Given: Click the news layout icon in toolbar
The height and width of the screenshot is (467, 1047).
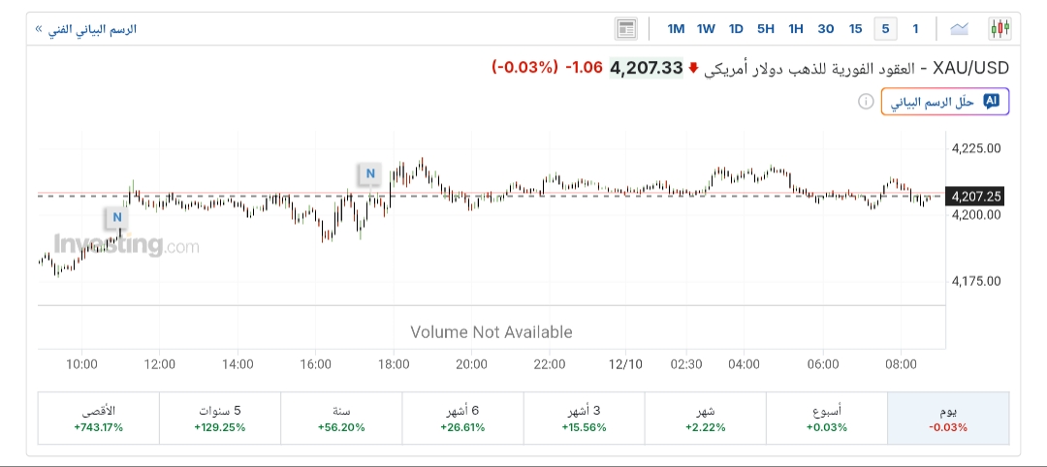Looking at the screenshot, I should click(x=626, y=28).
